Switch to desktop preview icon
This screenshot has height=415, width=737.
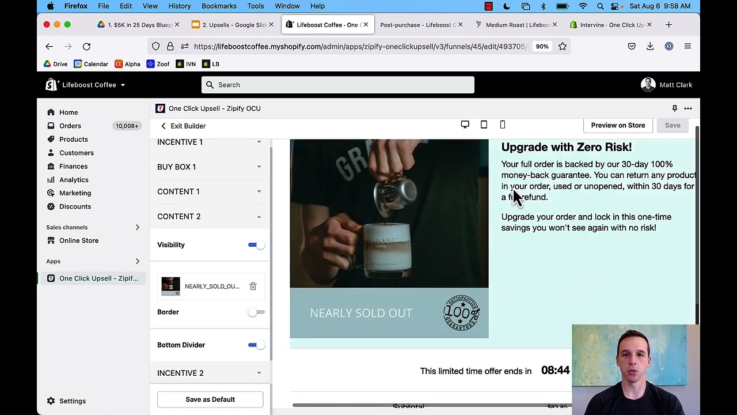point(465,124)
